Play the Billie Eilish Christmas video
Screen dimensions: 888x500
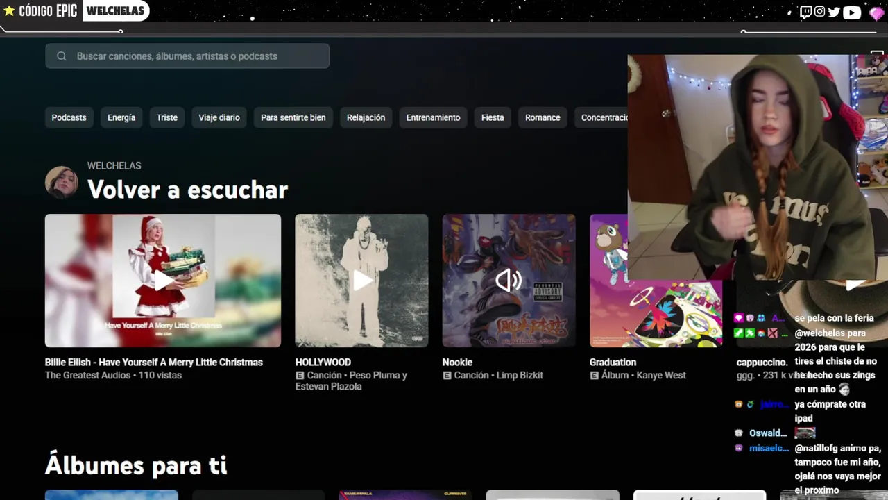pyautogui.click(x=163, y=281)
